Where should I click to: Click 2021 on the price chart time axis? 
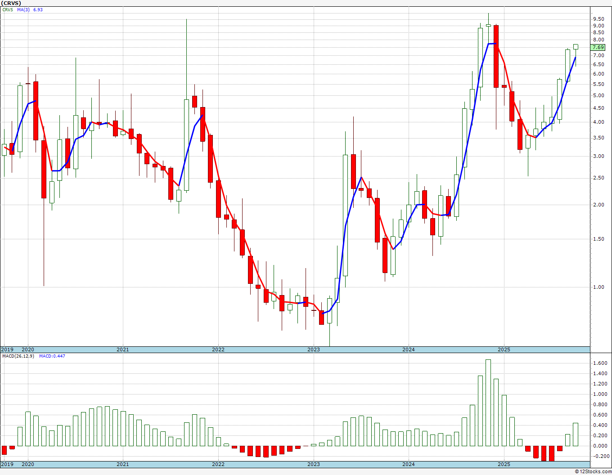point(123,350)
